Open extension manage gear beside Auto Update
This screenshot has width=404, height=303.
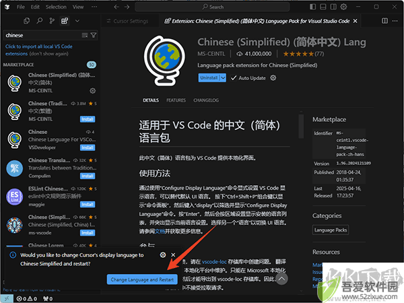tap(273, 78)
